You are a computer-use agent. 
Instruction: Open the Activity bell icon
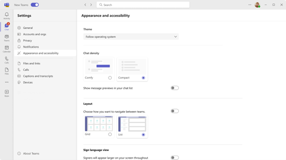click(x=7, y=15)
